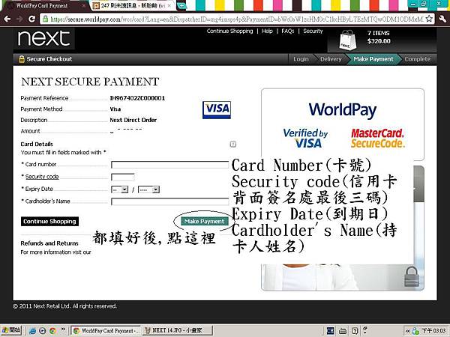
Task: Click the black Continue Shopping button
Action: [x=49, y=221]
